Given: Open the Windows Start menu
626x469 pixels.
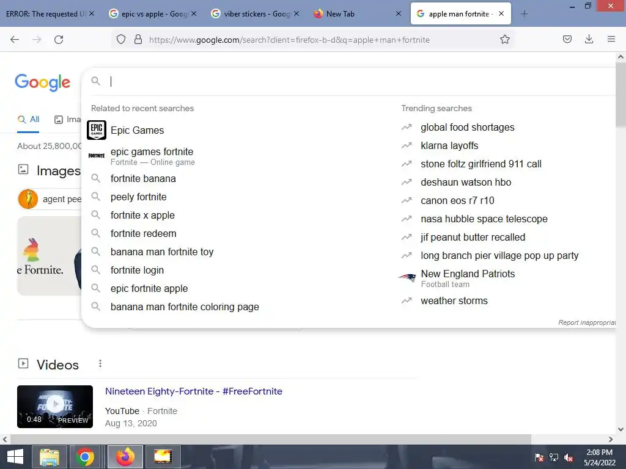Looking at the screenshot, I should 15,457.
